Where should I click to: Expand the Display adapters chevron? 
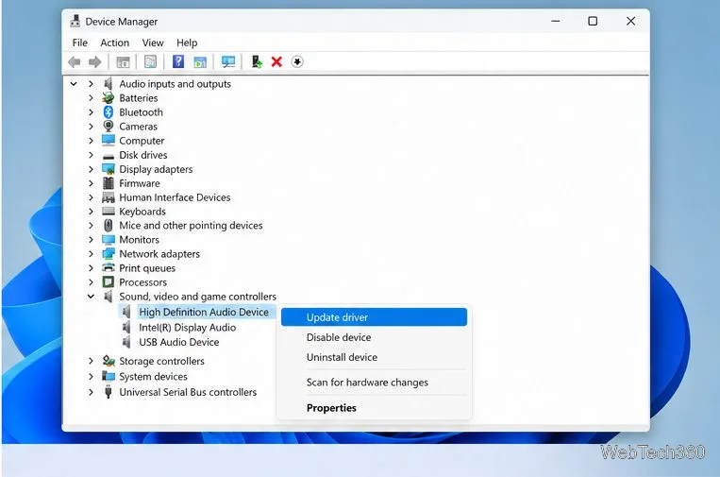click(x=91, y=169)
